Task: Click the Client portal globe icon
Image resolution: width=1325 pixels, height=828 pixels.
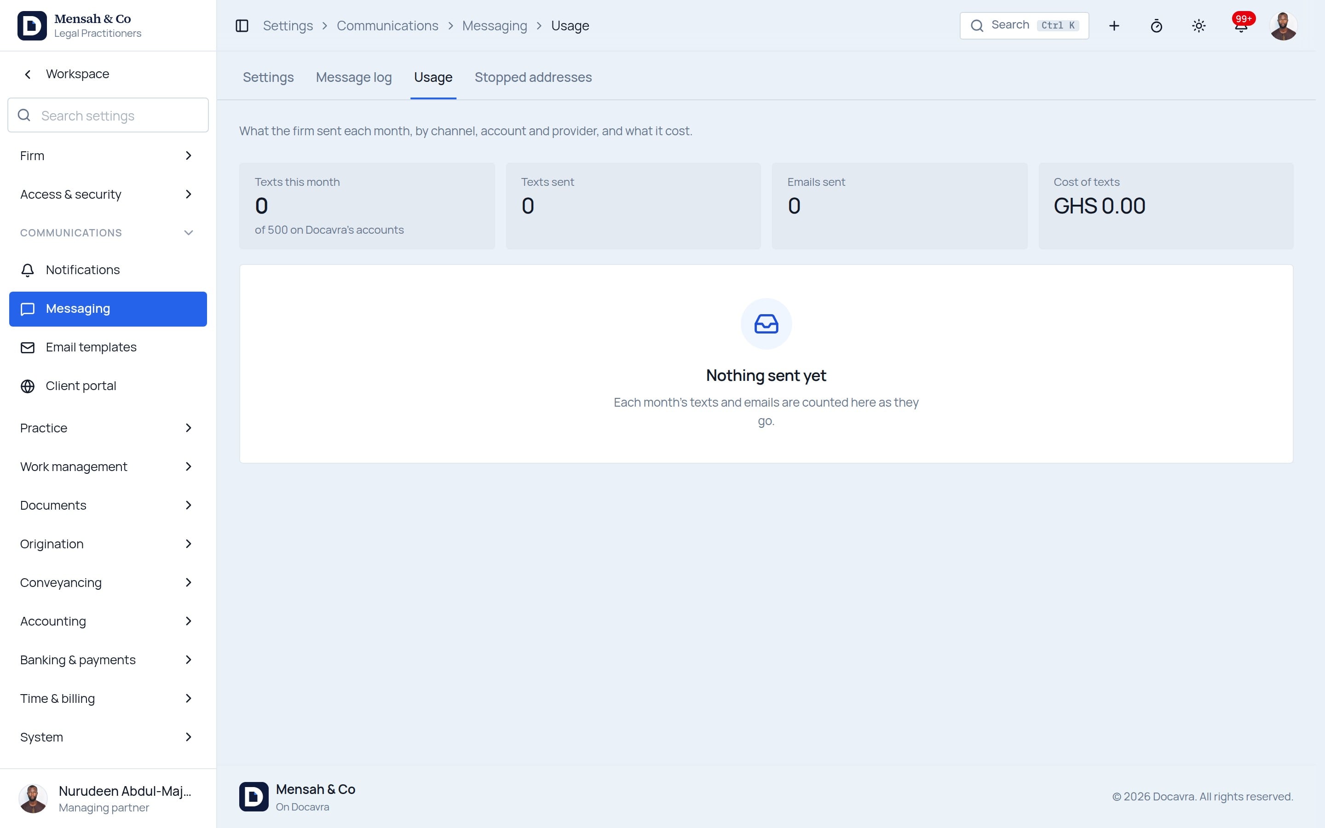Action: point(28,386)
